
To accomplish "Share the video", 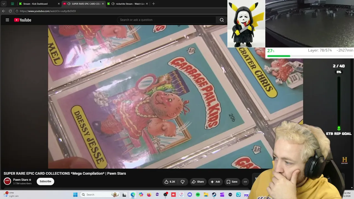I will 198,182.
